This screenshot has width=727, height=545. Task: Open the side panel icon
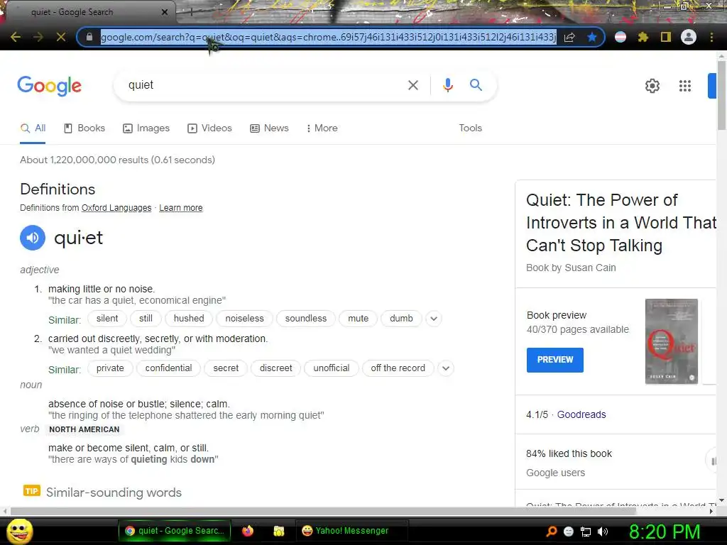[x=666, y=37]
